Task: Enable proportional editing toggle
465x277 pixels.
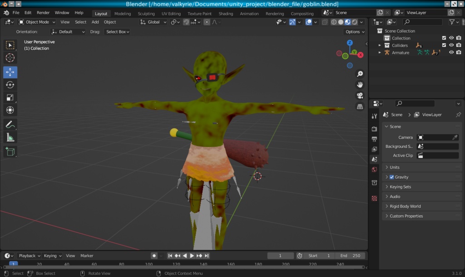Action: tap(207, 22)
